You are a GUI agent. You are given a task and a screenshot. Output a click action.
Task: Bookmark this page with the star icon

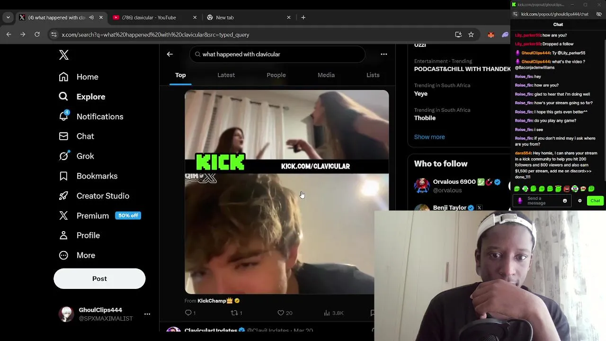click(x=471, y=35)
